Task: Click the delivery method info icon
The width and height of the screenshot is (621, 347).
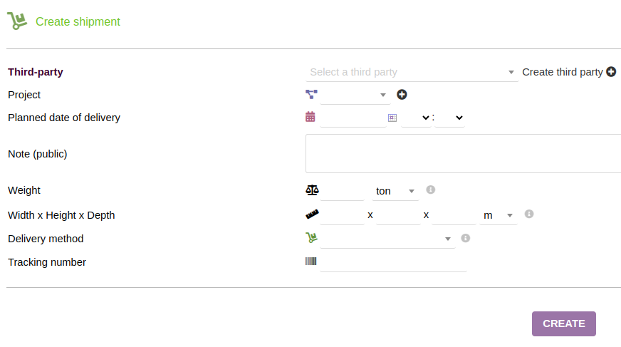Action: click(x=466, y=238)
